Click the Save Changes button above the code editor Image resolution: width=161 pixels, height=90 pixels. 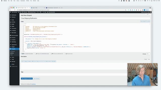pos(143,21)
